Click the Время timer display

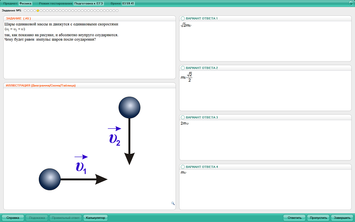point(128,4)
